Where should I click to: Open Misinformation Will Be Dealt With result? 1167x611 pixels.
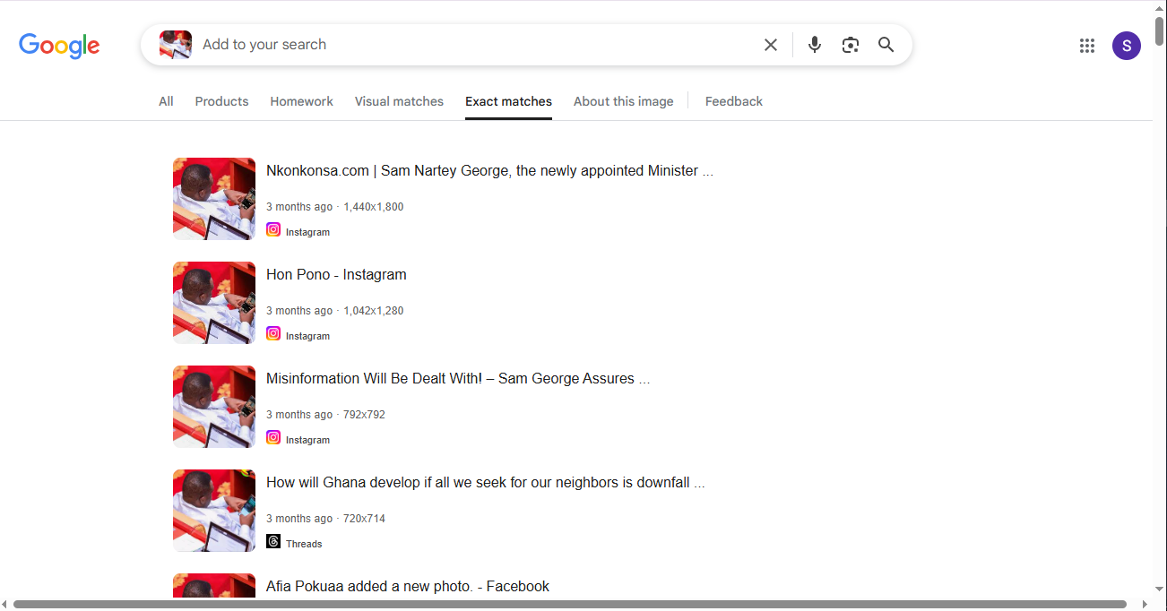click(x=458, y=379)
